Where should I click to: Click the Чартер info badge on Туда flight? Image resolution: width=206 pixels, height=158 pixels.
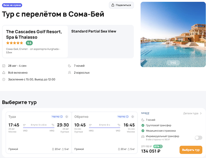pyautogui.click(x=57, y=117)
